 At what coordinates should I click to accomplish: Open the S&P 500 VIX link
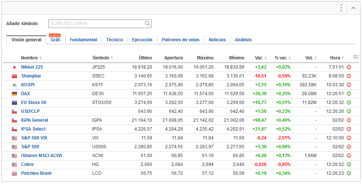(34, 138)
